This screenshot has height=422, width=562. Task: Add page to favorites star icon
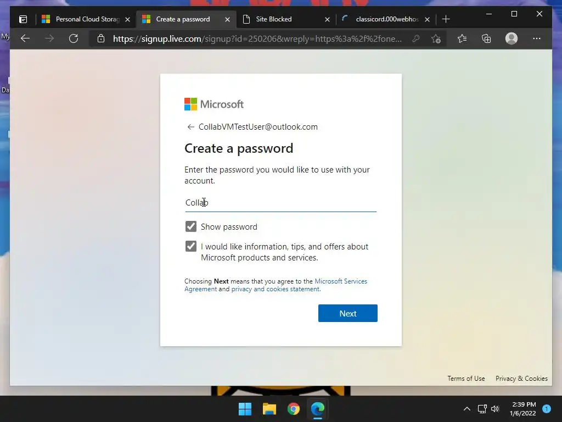coord(436,38)
